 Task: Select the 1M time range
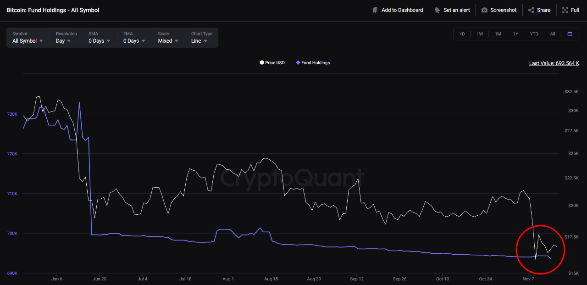pos(498,34)
